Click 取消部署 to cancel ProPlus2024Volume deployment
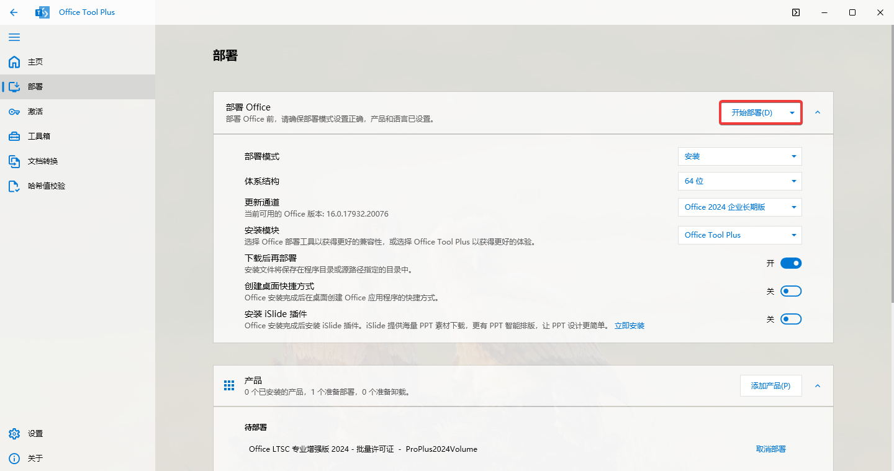Screen dimensions: 894x471 point(770,449)
